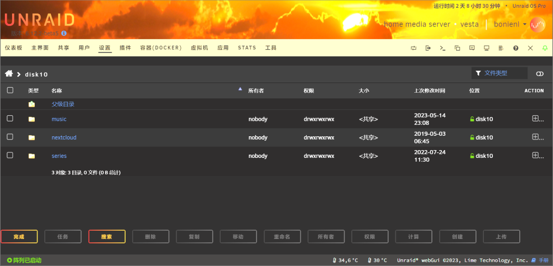Image resolution: width=553 pixels, height=266 pixels.
Task: Click the music folder icon
Action: coord(32,119)
